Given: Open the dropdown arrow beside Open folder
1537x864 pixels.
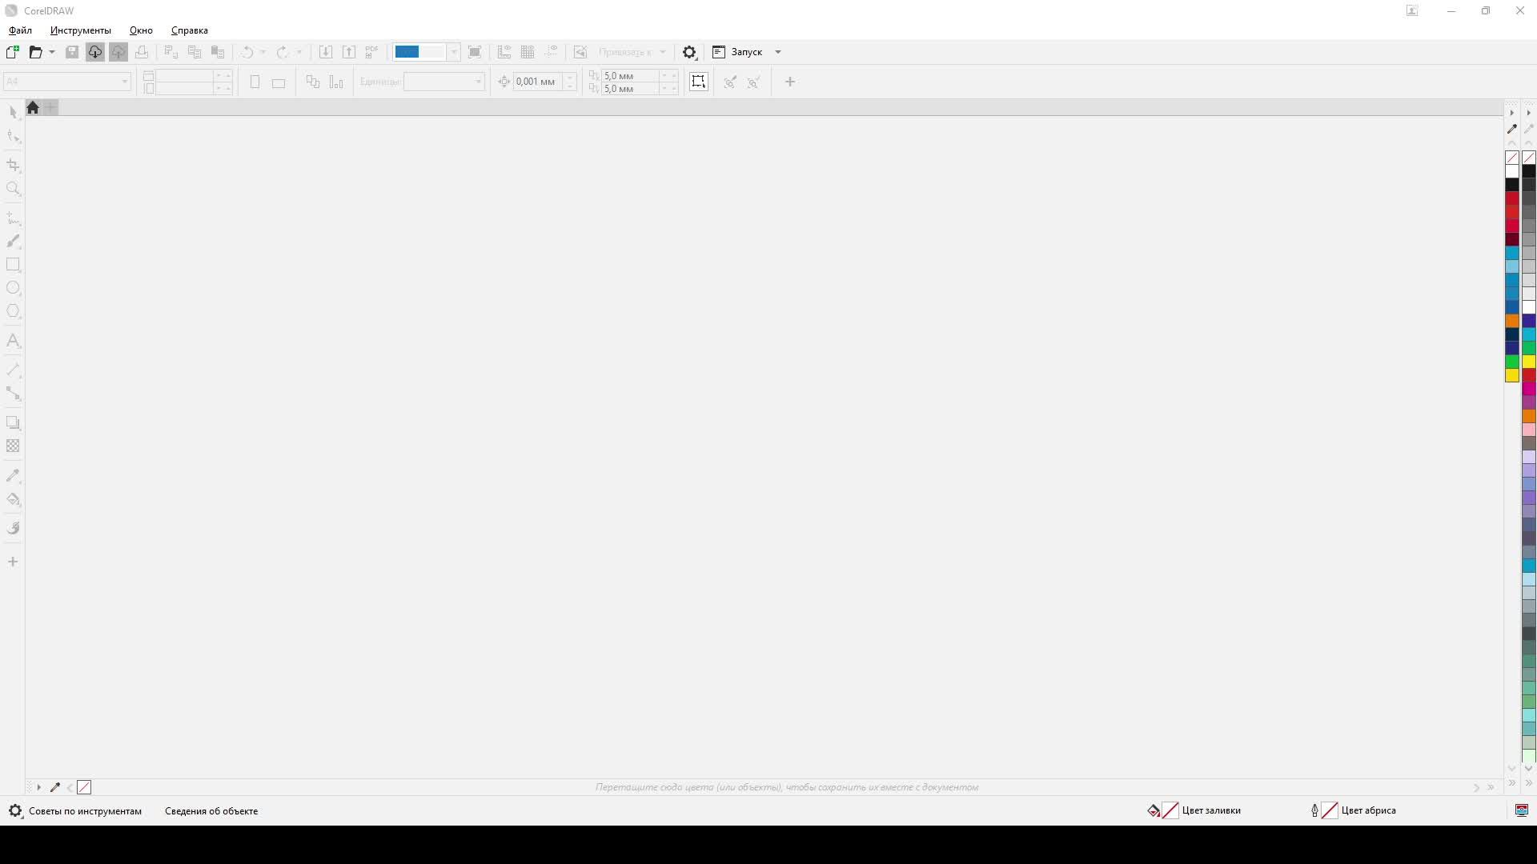Looking at the screenshot, I should tap(52, 52).
